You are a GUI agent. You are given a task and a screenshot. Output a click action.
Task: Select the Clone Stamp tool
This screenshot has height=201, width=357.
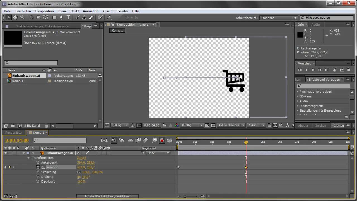(84, 17)
